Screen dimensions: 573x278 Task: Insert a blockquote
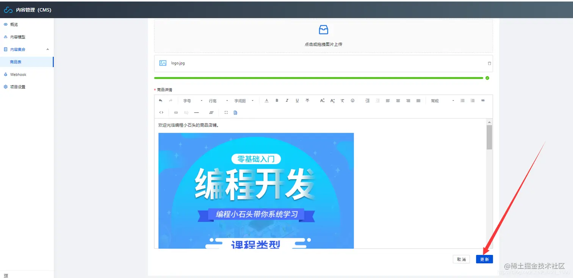point(483,101)
